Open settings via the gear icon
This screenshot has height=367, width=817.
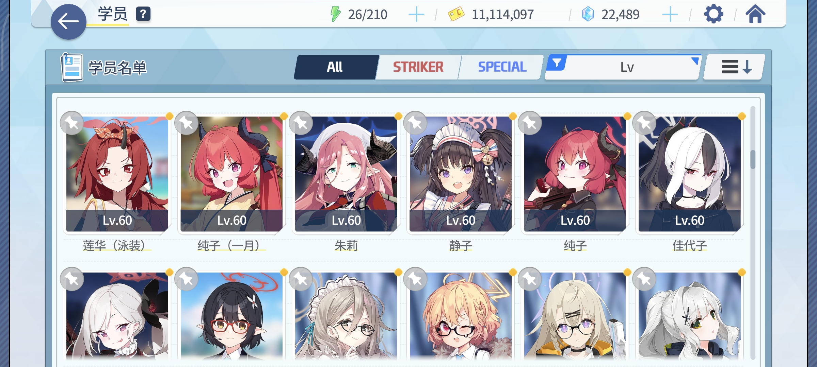point(713,14)
